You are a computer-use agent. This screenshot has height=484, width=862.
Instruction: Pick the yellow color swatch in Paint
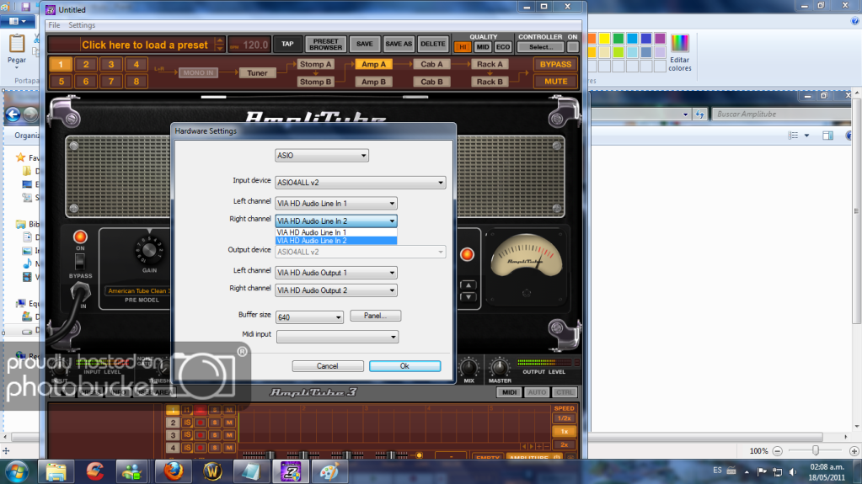pos(603,38)
